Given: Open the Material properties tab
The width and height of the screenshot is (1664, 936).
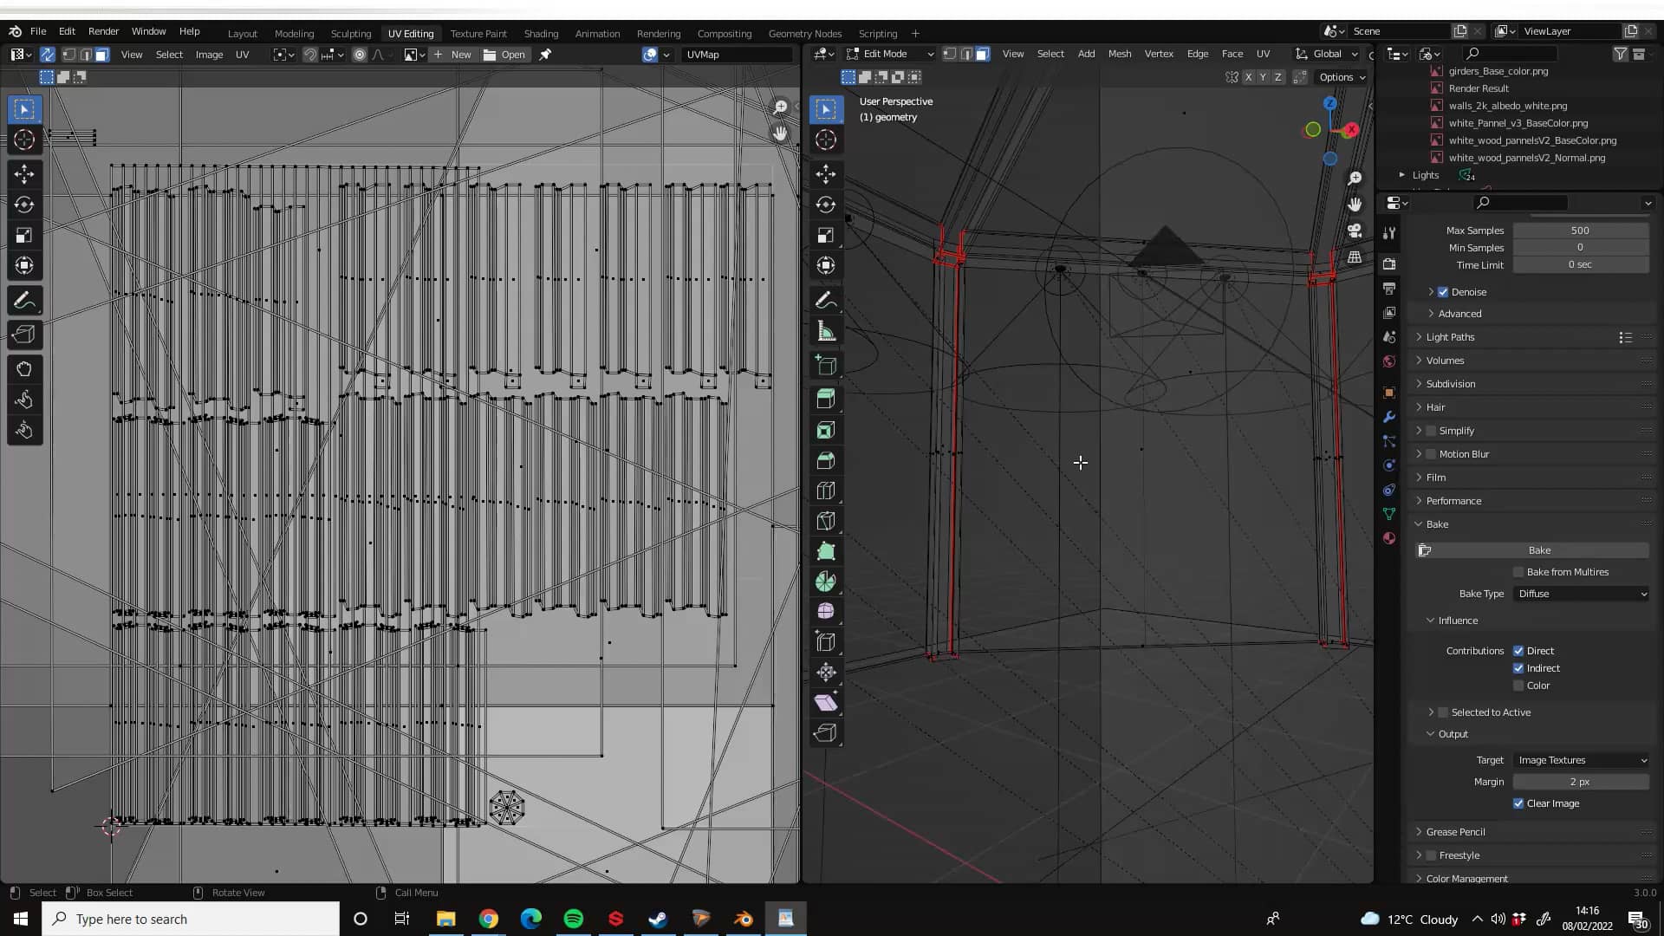Looking at the screenshot, I should (1389, 537).
